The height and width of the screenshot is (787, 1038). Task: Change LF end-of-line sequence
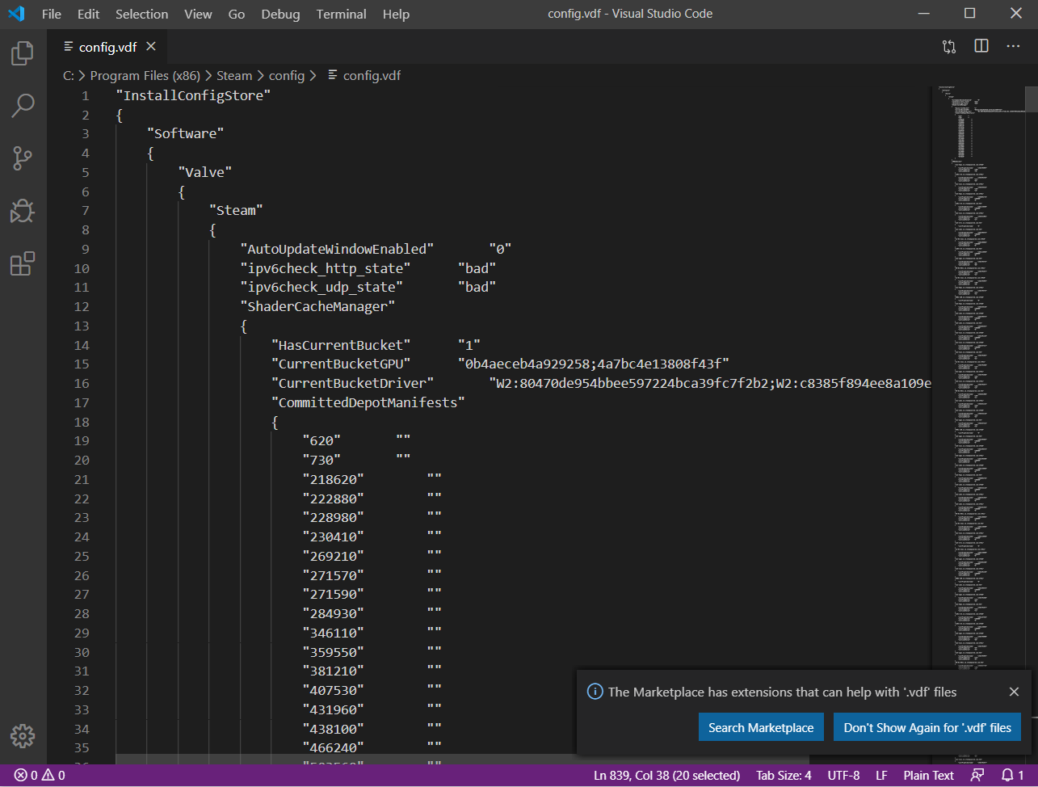pos(881,775)
